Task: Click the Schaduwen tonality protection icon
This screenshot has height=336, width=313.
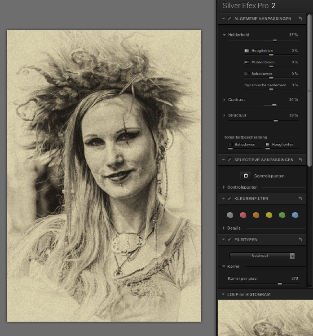Action: coord(230,145)
